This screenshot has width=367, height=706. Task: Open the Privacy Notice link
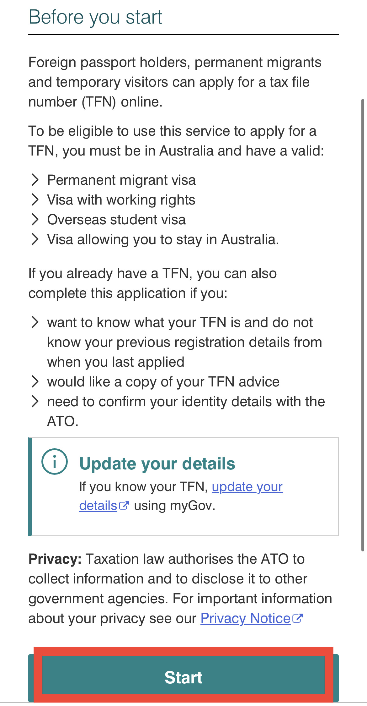[245, 618]
